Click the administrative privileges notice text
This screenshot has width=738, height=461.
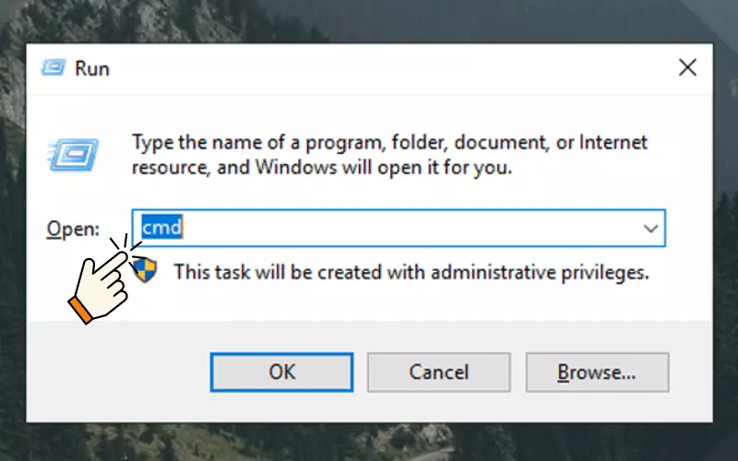pos(411,272)
